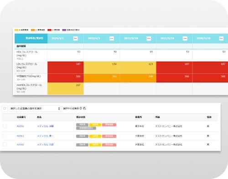
Task: Click the yellow status badge in row A0056
Action: 95,125
